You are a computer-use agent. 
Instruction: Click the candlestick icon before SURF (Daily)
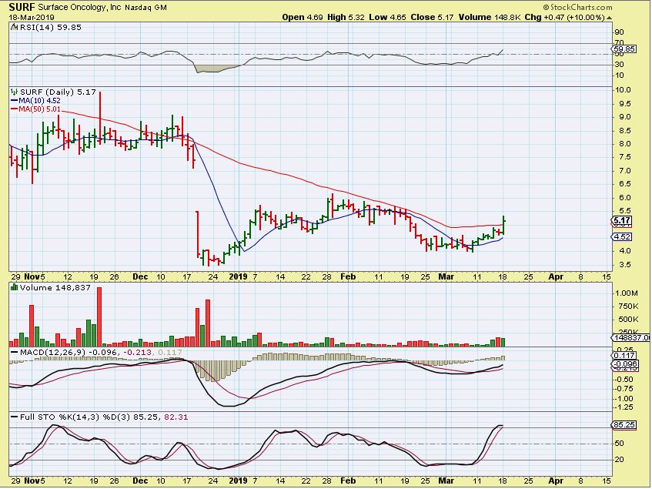coord(15,92)
